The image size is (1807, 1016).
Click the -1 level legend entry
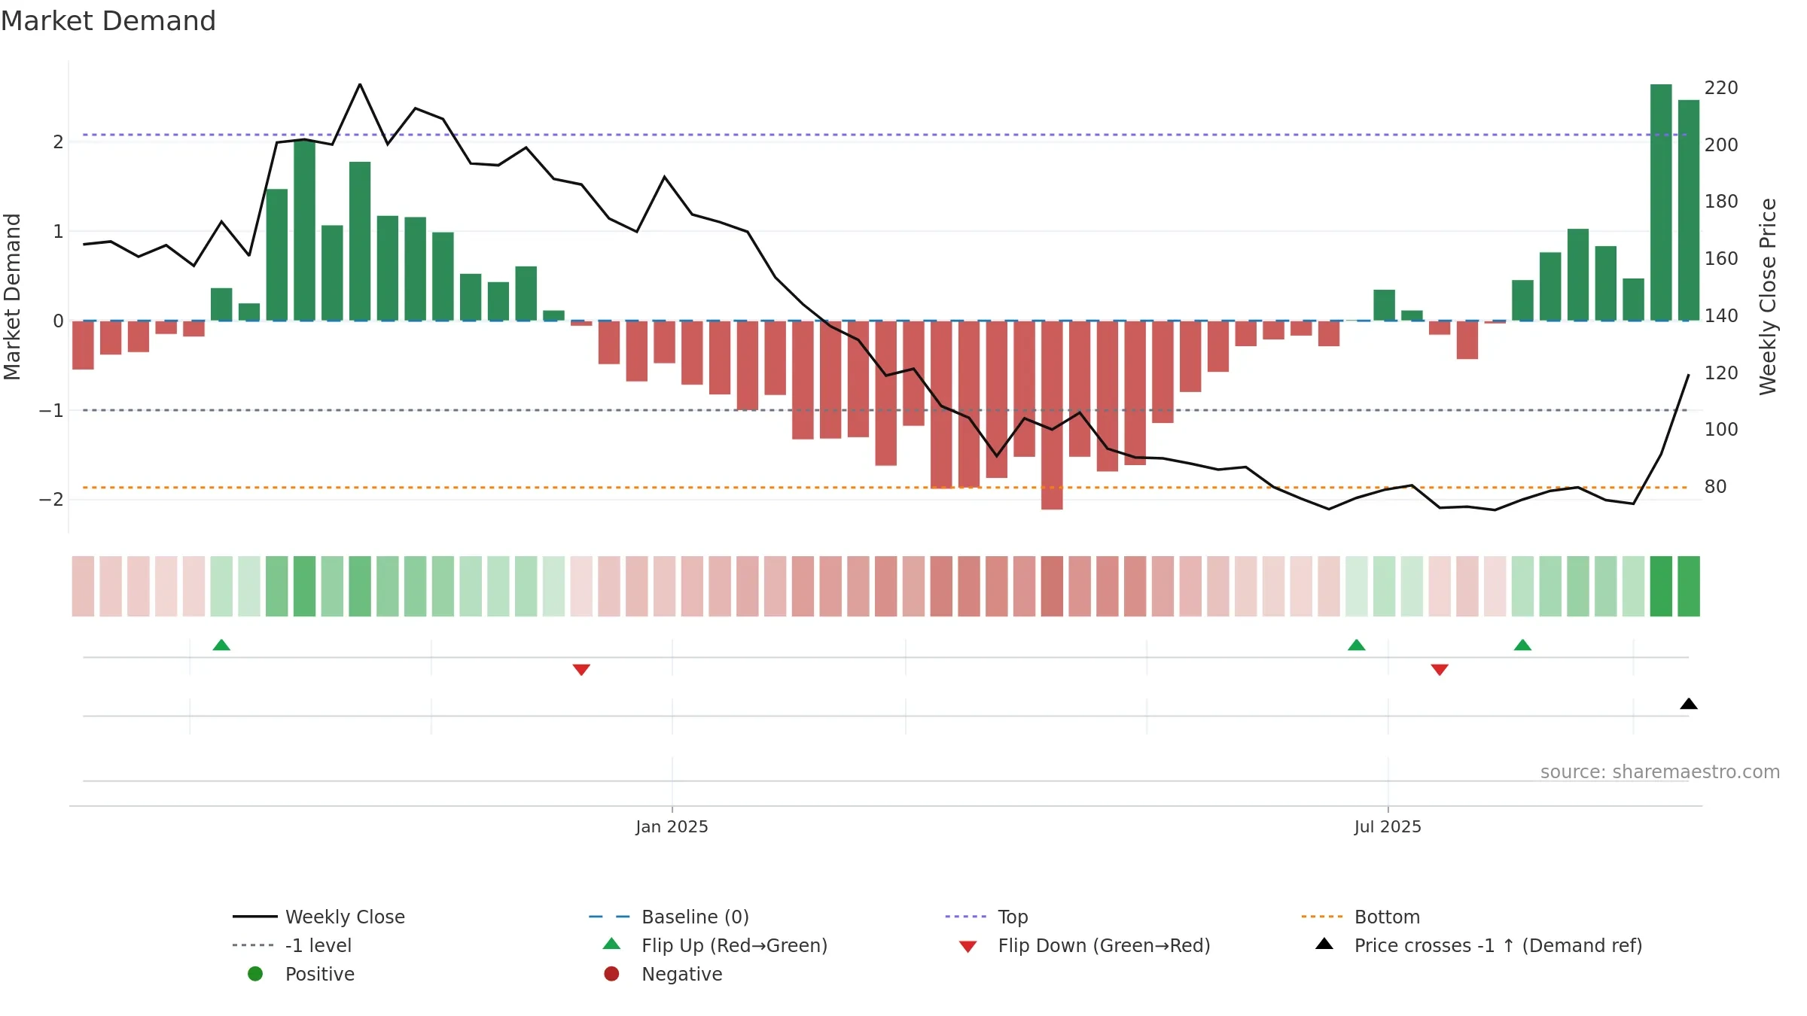pos(292,945)
